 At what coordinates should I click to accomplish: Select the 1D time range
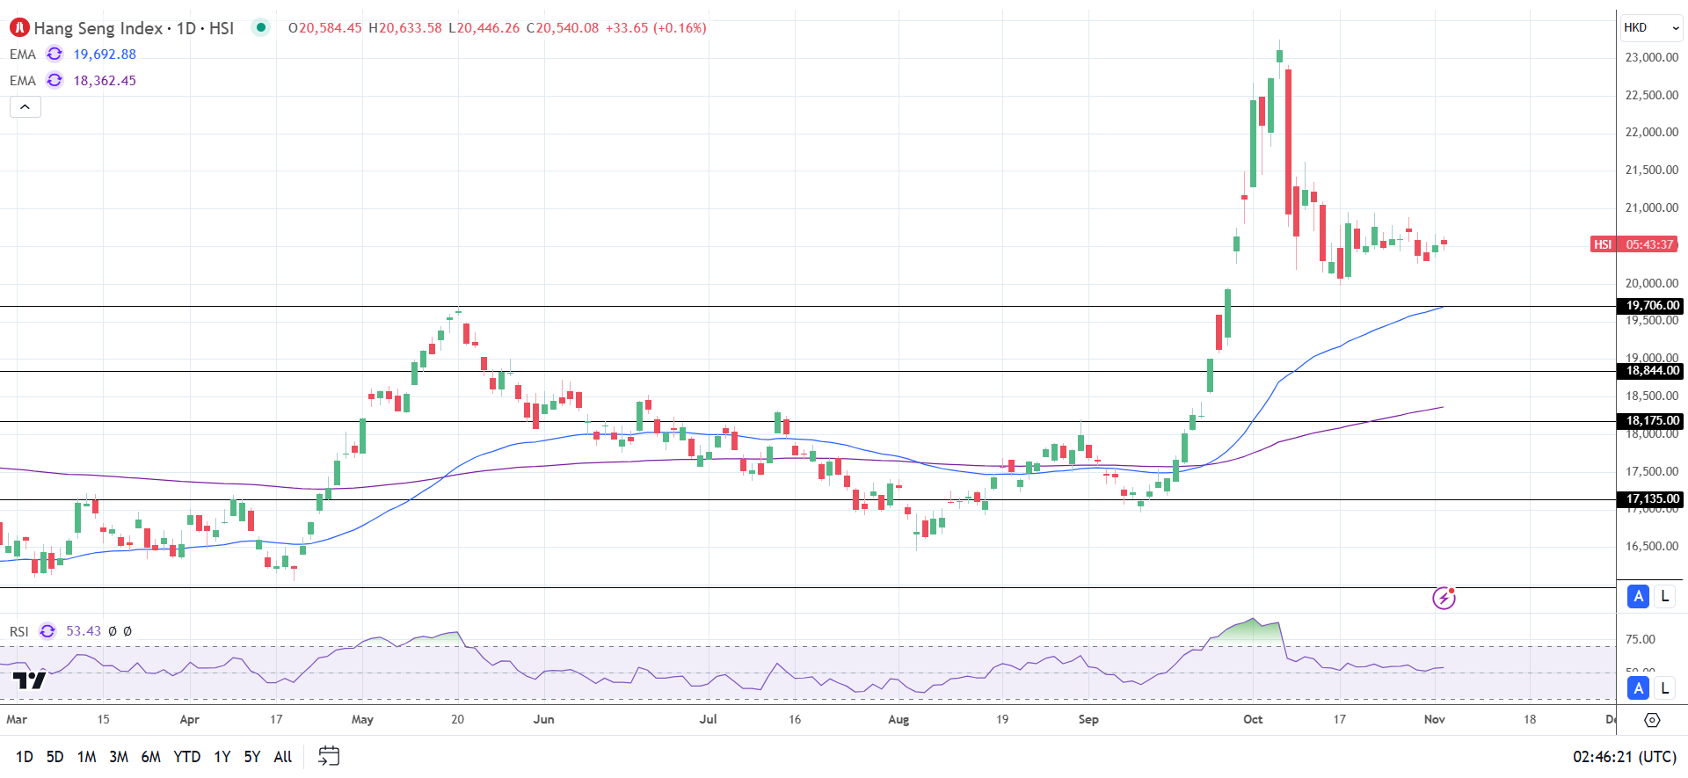point(25,756)
